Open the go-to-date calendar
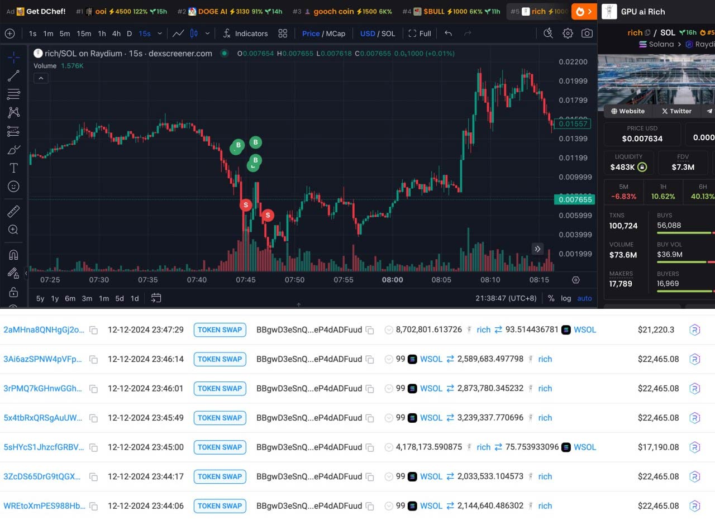 (x=156, y=298)
